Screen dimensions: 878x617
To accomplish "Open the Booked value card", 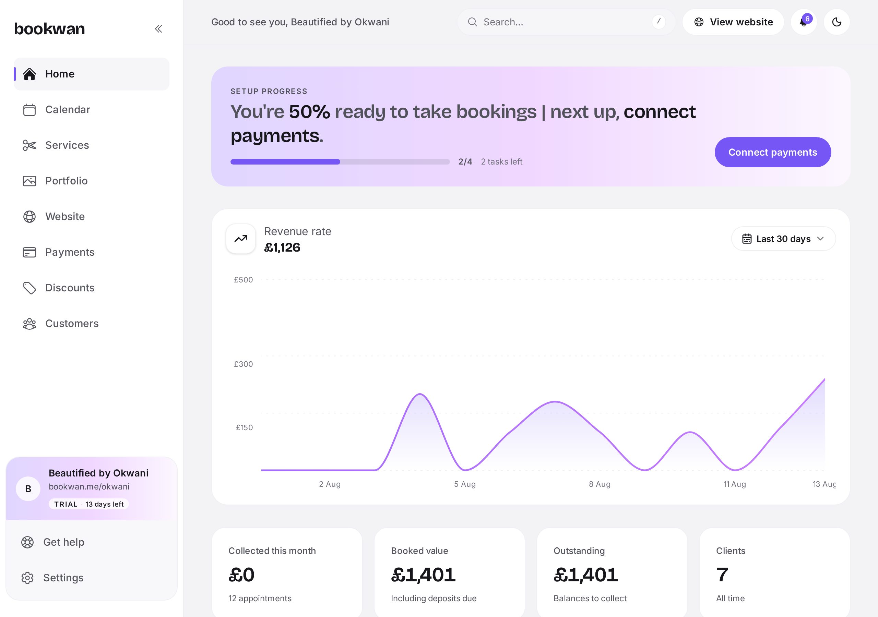I will (x=449, y=572).
